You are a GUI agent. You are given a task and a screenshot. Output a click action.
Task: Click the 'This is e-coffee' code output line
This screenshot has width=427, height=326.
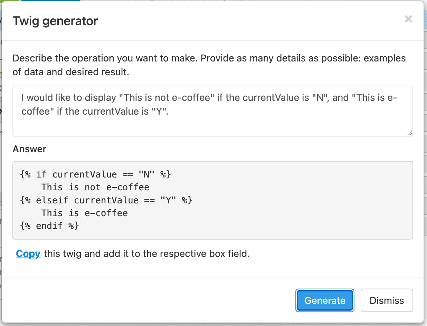click(85, 213)
